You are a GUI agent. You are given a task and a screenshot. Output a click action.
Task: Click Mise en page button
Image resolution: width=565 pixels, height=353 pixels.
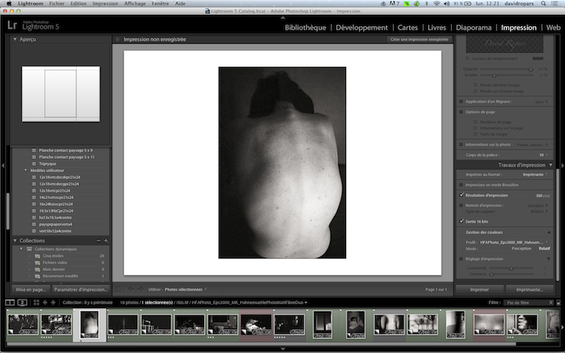point(30,289)
